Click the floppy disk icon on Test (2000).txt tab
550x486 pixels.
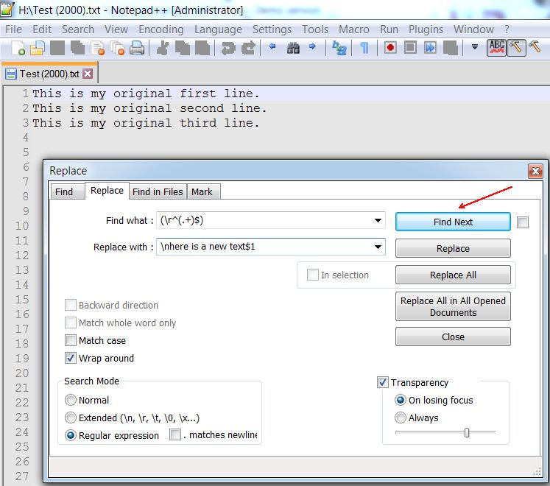click(x=11, y=74)
